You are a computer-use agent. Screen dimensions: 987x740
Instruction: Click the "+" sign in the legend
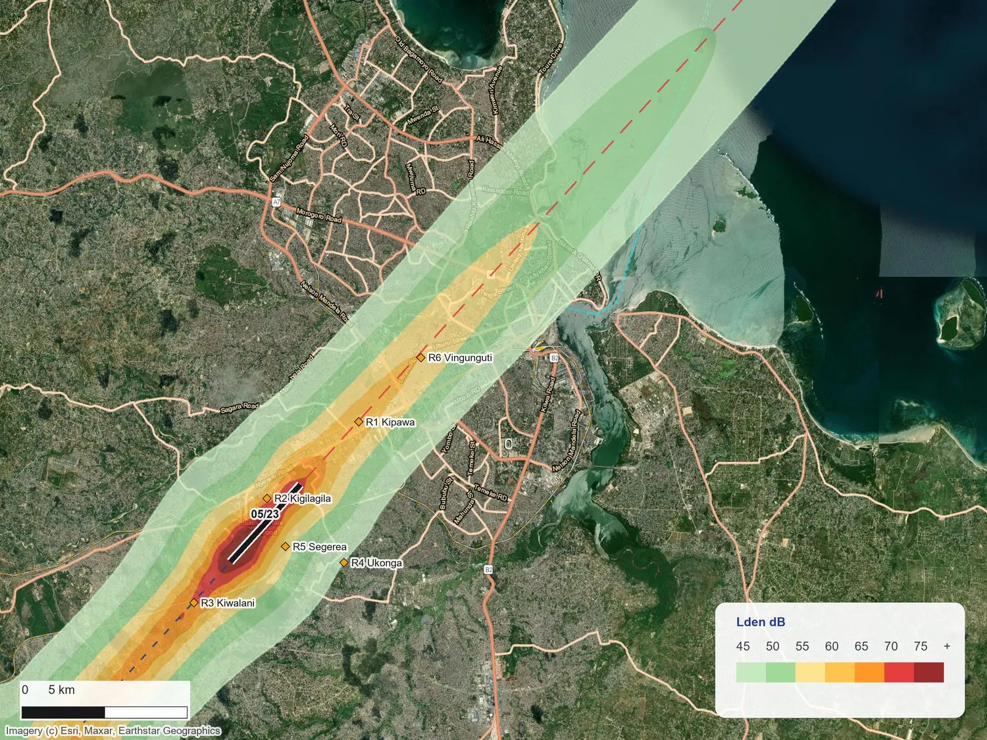pos(947,647)
